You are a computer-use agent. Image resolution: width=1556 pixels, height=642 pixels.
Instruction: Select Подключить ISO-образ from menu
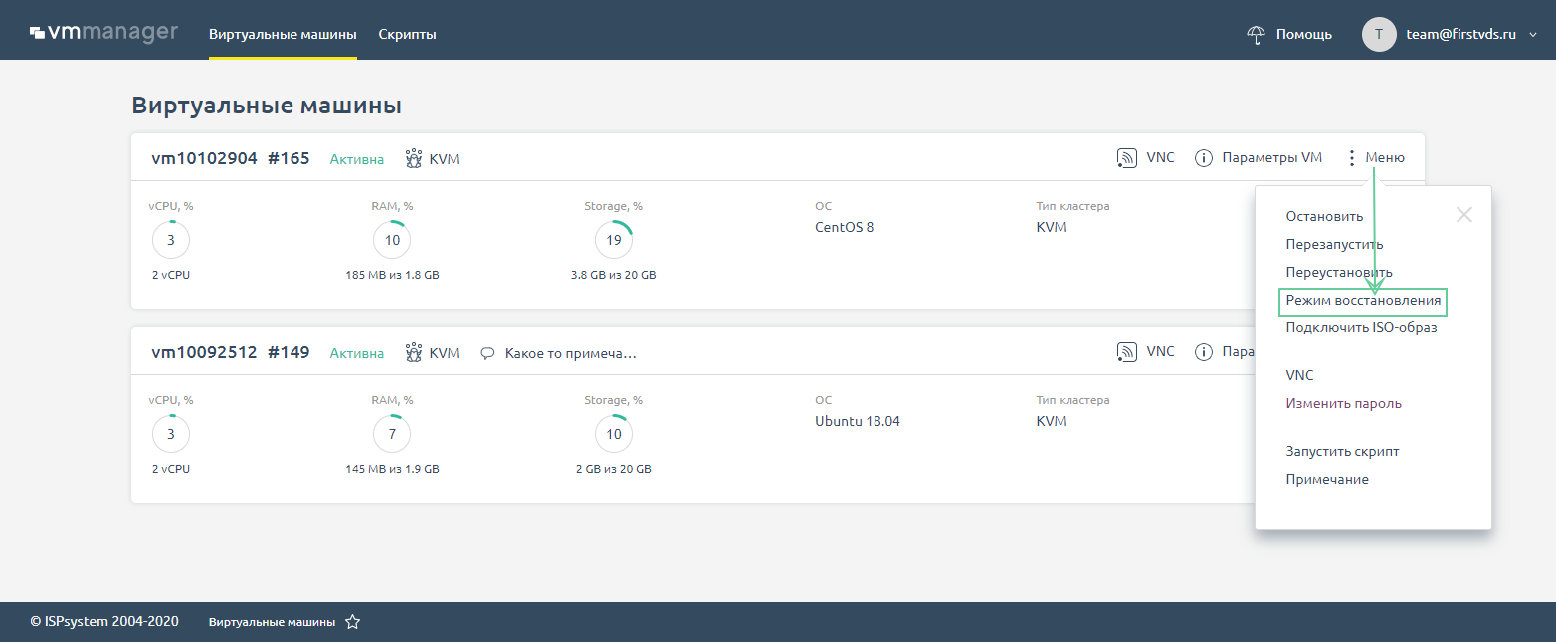[1361, 327]
